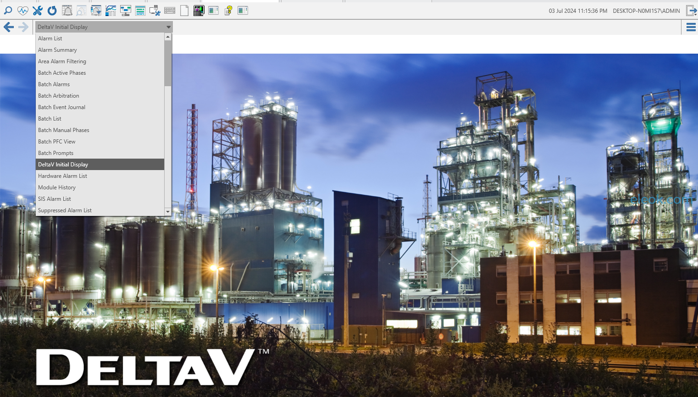Click the dropdown list scrollbar thumb
Viewport: 698px width, 397px height.
pos(168,63)
